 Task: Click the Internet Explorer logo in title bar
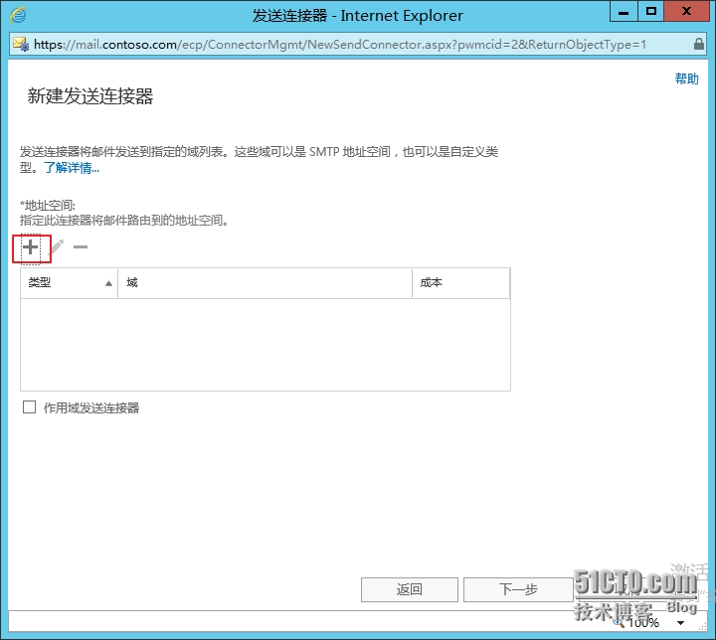[x=19, y=15]
